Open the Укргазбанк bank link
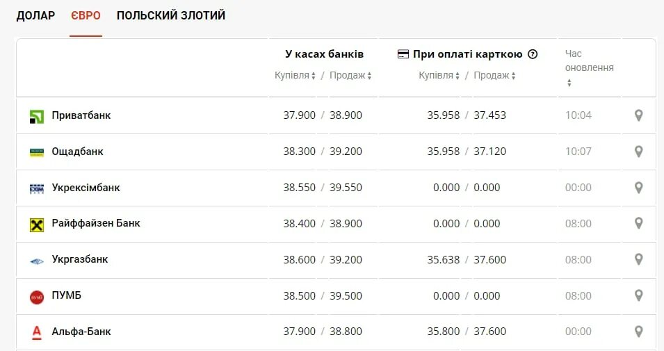 click(80, 259)
